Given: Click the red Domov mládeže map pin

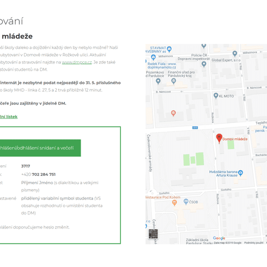Looking at the screenshot, I should tap(219, 139).
